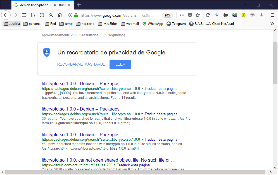Expand dropdown arrow on wheezy result URL
Screen dimensions: 278x175
[x=142, y=114]
